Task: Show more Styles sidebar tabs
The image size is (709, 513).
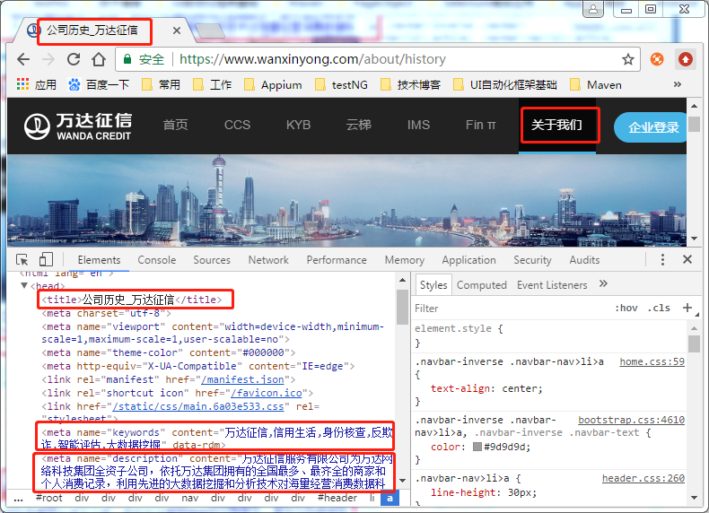Action: [x=603, y=284]
